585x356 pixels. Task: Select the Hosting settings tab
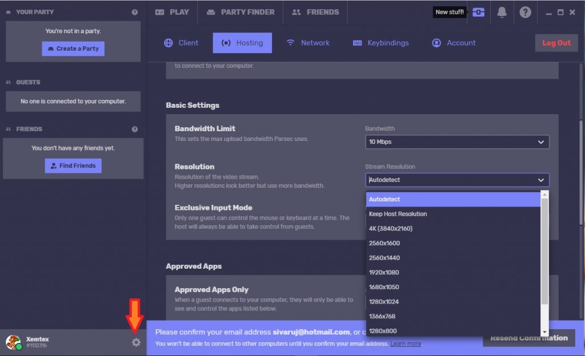(242, 43)
